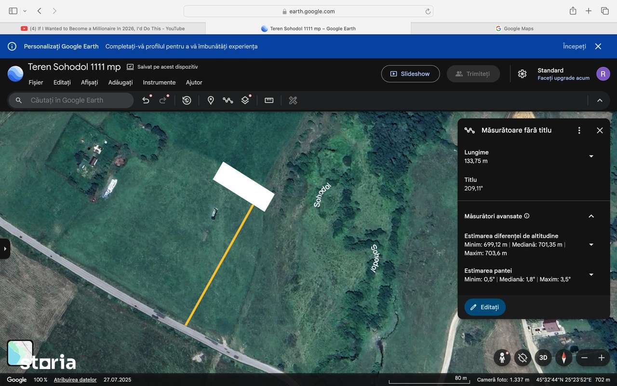Image resolution: width=617 pixels, height=386 pixels.
Task: Open the Estimarea pantei units dropdown
Action: pyautogui.click(x=591, y=275)
